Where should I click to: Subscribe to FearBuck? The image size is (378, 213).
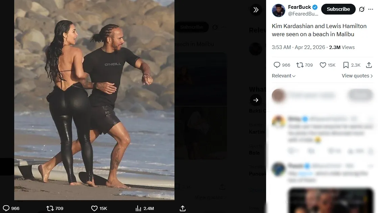point(338,9)
